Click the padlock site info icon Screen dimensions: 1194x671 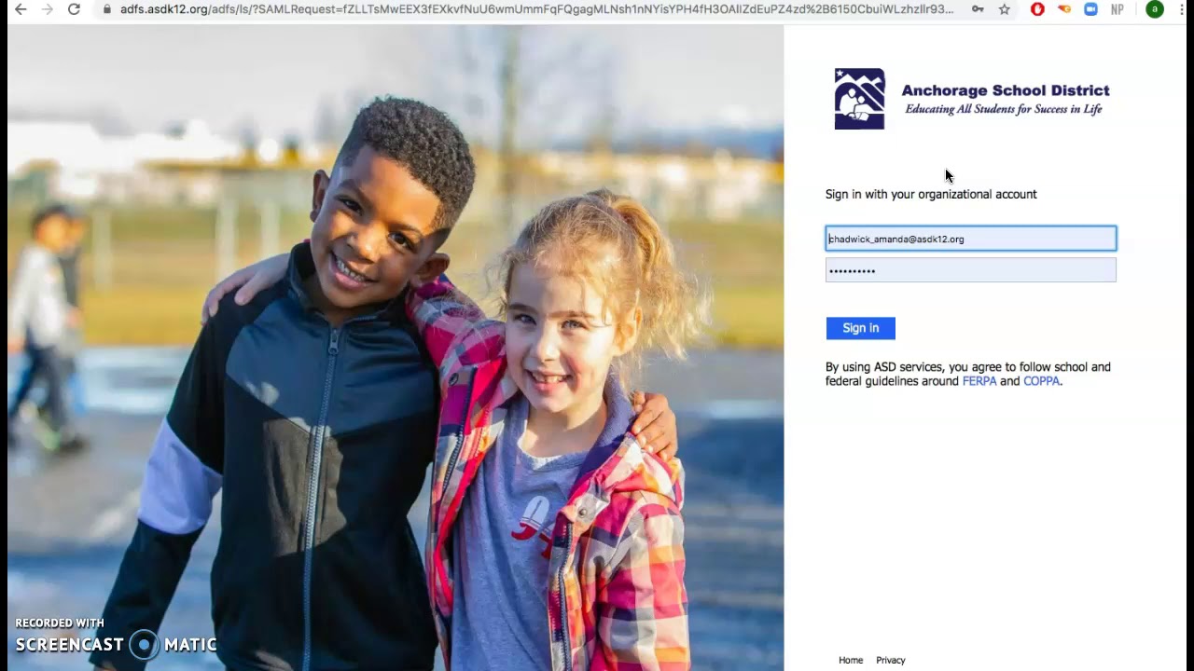(x=107, y=9)
